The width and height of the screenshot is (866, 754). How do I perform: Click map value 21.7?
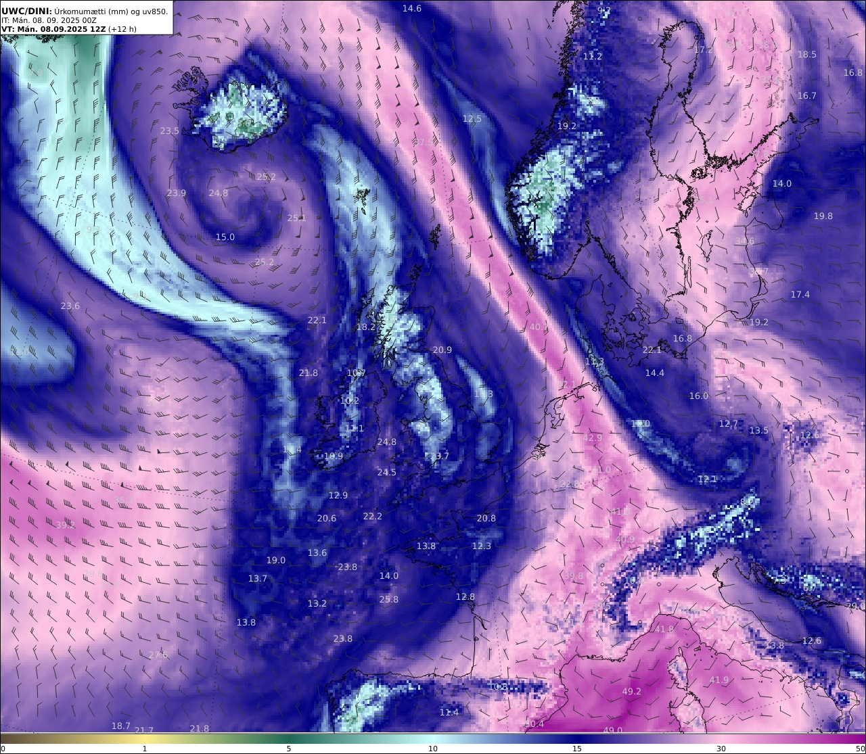coord(144,731)
